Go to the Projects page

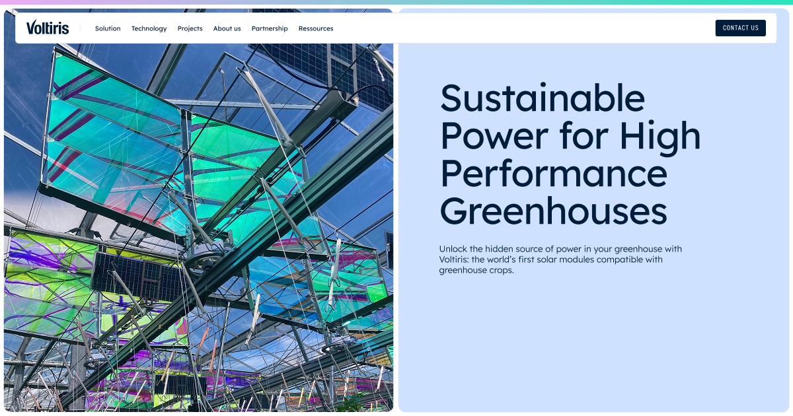coord(190,28)
